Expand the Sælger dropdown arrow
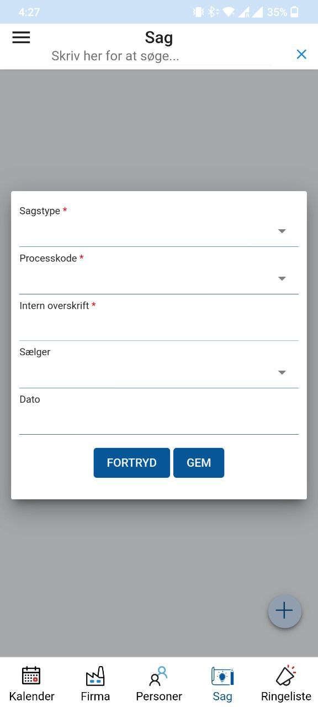 click(282, 373)
